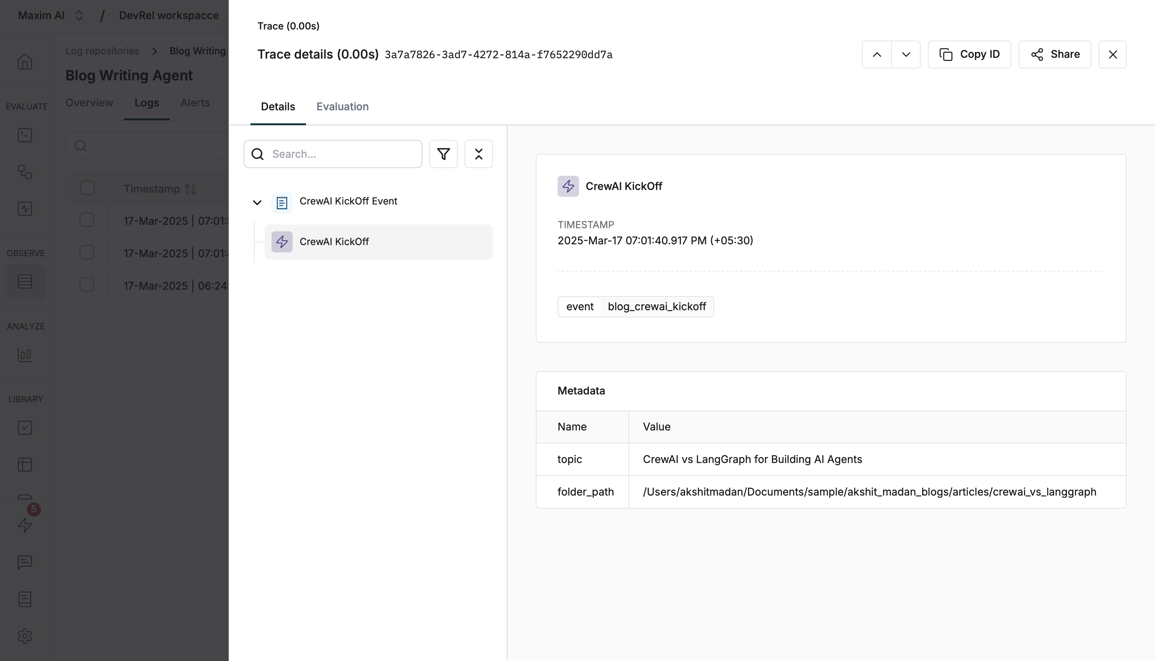Click the /Users/akshitmadan folder path value
The height and width of the screenshot is (661, 1155).
click(869, 492)
